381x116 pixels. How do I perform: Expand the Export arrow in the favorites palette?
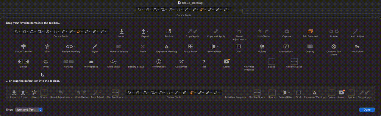tap(148, 31)
